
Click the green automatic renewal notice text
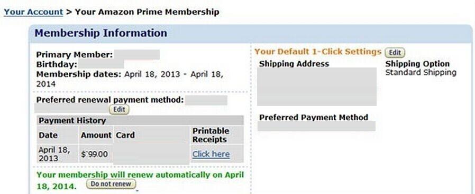(x=140, y=180)
